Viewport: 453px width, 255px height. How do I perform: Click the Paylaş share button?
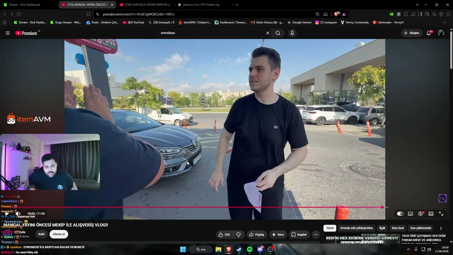coord(257,234)
